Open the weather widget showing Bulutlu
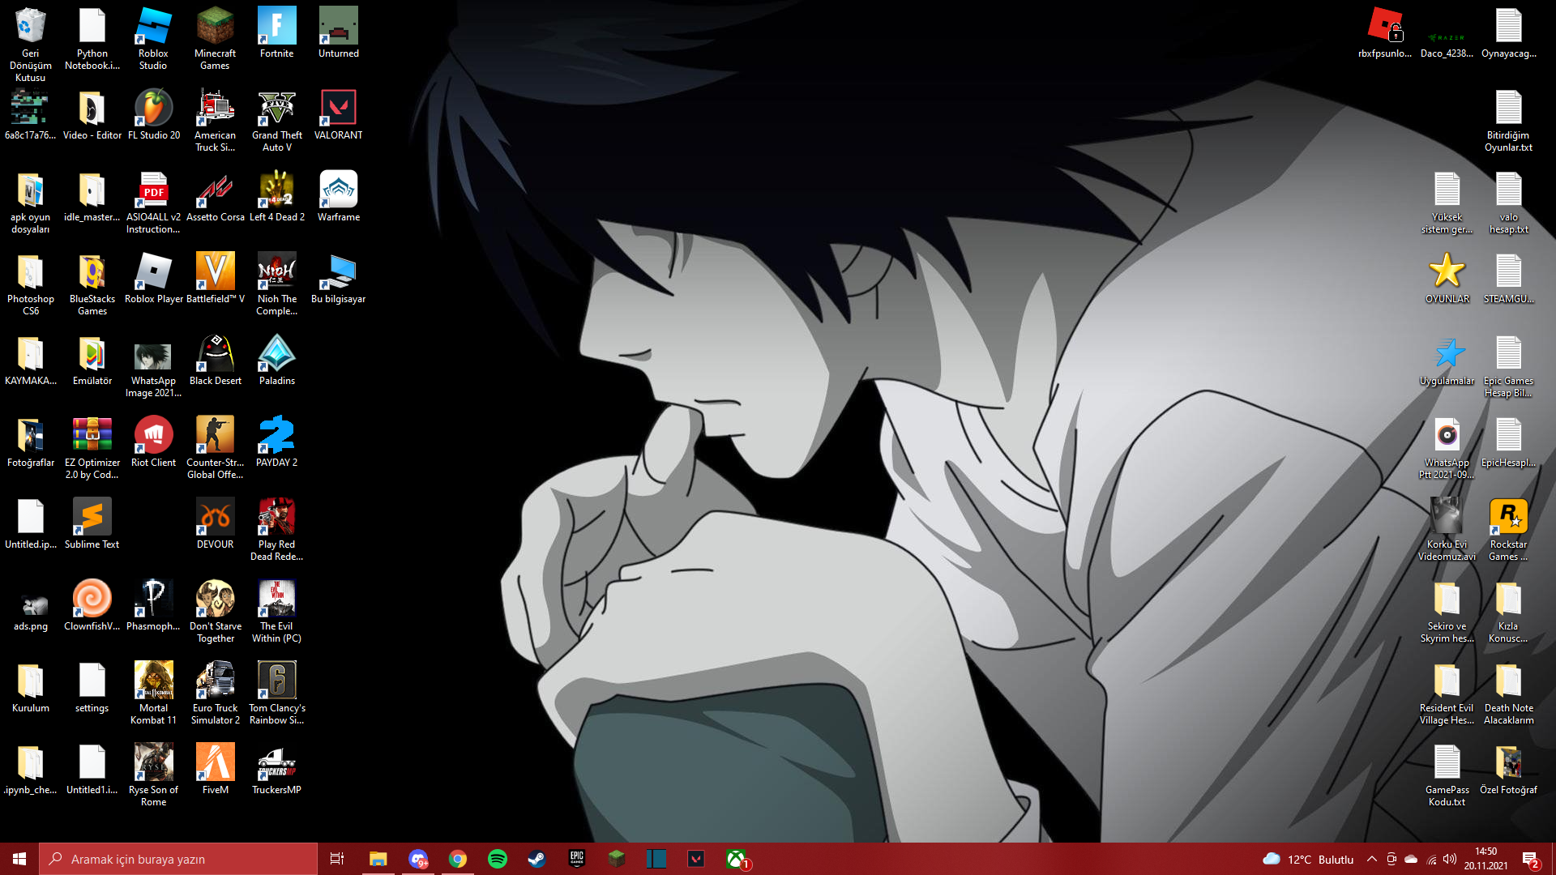 pos(1308,860)
